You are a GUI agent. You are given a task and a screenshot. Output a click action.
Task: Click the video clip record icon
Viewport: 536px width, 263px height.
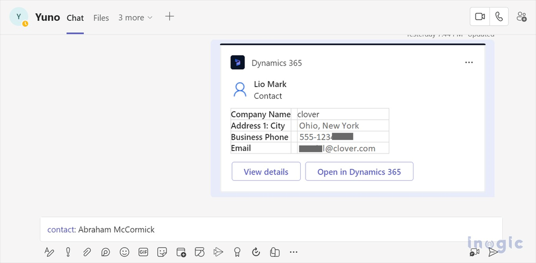[474, 252]
